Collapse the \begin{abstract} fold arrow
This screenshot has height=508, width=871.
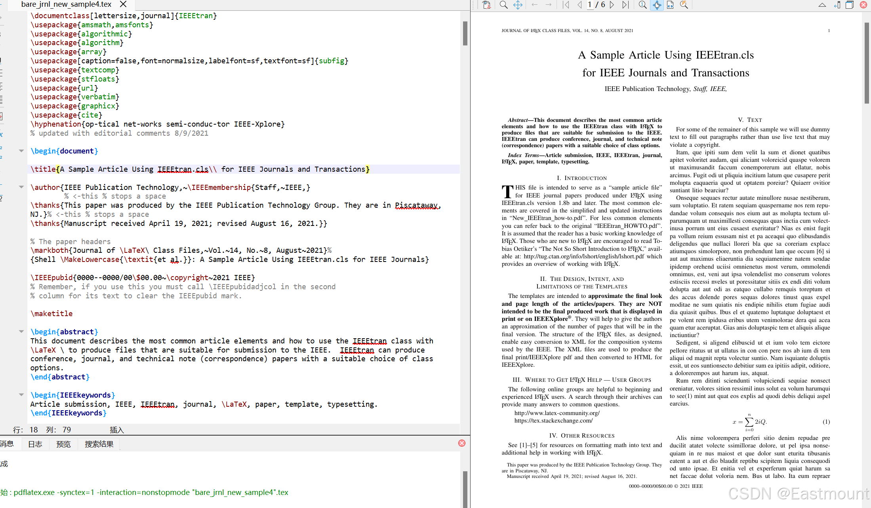click(21, 332)
